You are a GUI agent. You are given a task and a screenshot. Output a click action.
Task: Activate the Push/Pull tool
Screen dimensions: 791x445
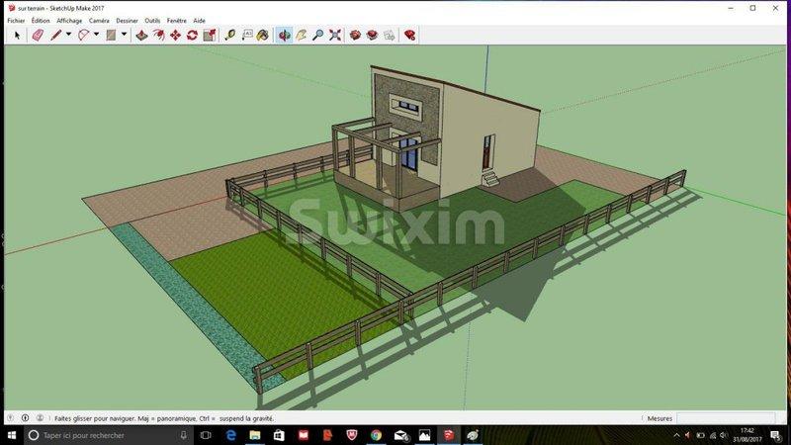pos(141,35)
